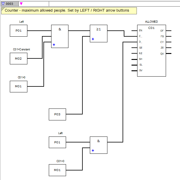Click the bottom 'C01>0' label above M01
The width and height of the screenshot is (180, 180).
tap(60, 161)
